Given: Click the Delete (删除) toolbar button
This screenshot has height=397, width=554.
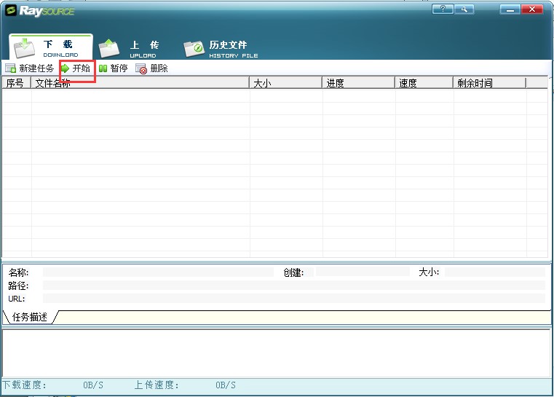Looking at the screenshot, I should pyautogui.click(x=152, y=68).
